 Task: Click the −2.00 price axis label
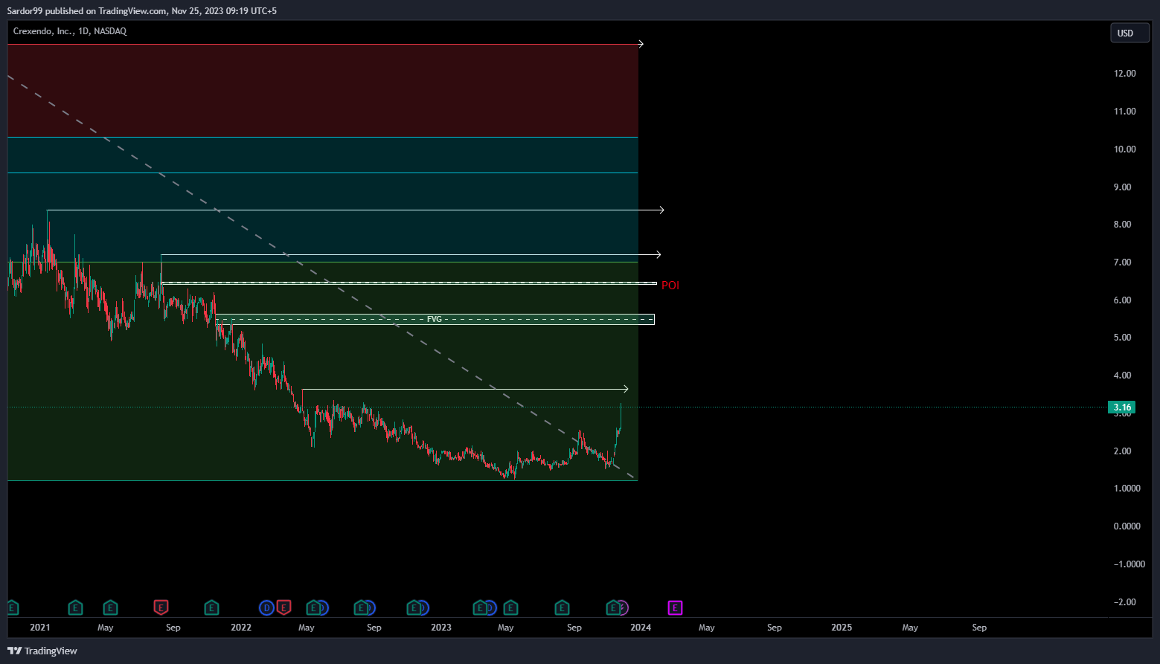[1124, 602]
